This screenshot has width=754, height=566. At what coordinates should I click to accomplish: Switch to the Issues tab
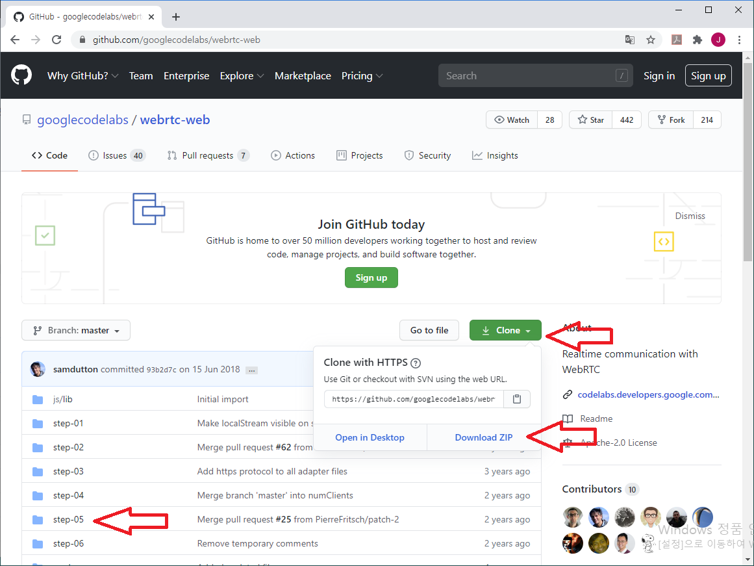coord(117,155)
